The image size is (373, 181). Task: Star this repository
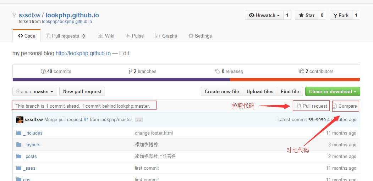[307, 15]
